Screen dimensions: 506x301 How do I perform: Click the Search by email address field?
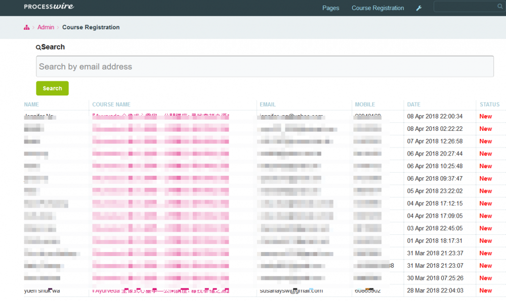(265, 67)
